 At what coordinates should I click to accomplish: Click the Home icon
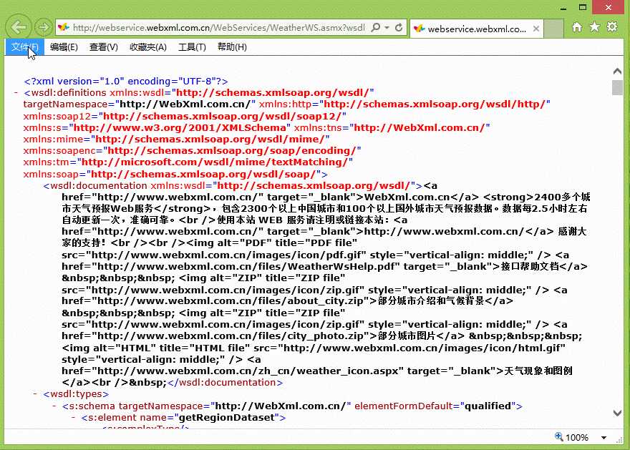pos(577,27)
